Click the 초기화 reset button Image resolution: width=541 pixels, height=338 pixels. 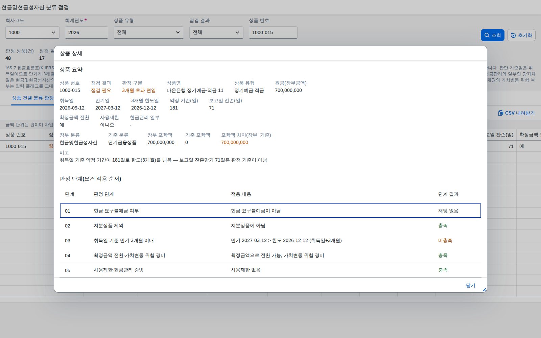[x=521, y=35]
